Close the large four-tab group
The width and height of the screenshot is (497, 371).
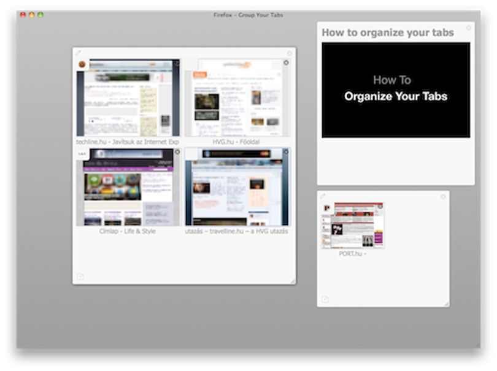coord(290,53)
